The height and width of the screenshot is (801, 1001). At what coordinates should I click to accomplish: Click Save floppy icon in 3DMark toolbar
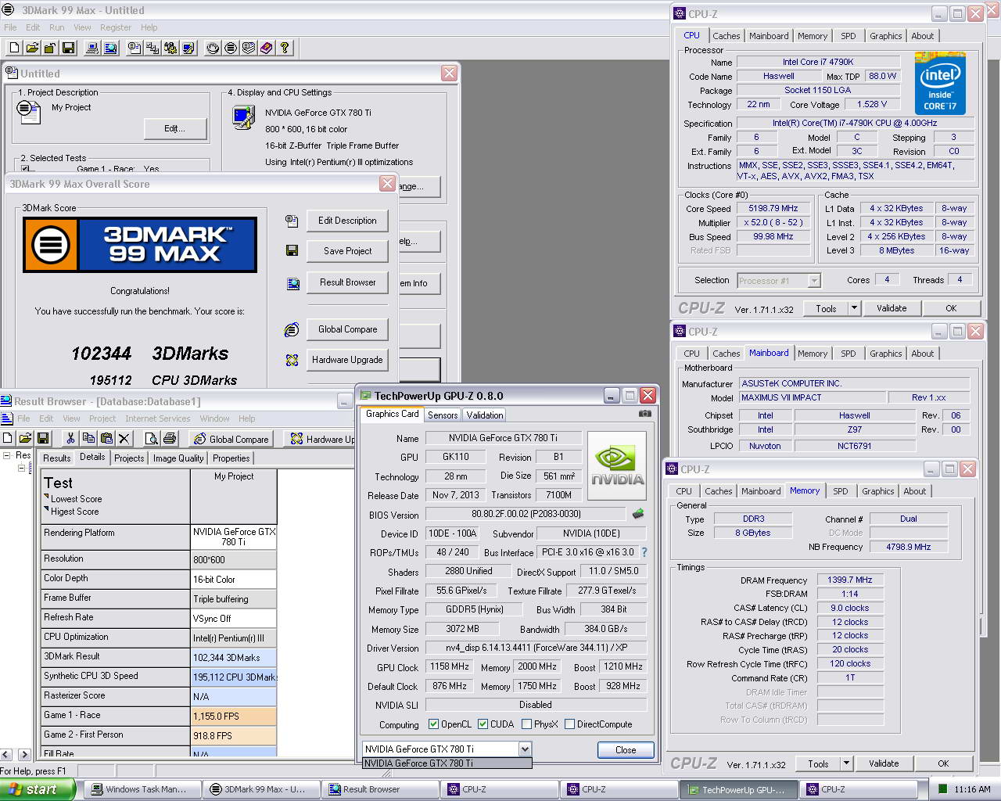pos(68,48)
